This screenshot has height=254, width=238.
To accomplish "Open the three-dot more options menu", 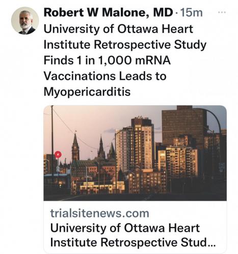I will pyautogui.click(x=222, y=12).
